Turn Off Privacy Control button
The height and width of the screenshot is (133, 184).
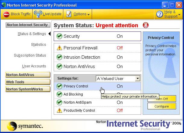162,99
